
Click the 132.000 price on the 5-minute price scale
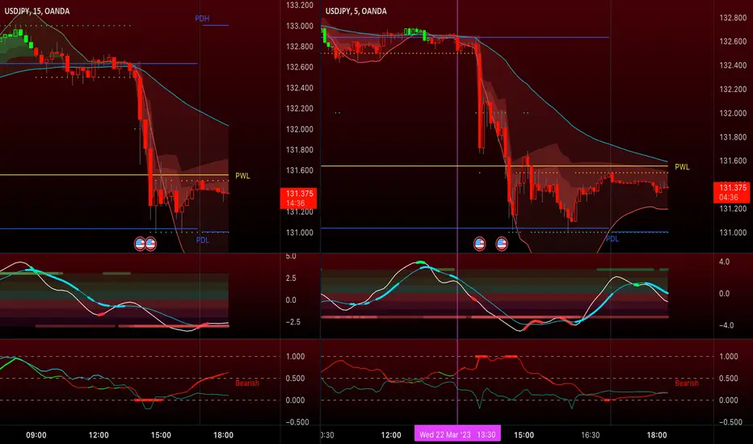733,113
